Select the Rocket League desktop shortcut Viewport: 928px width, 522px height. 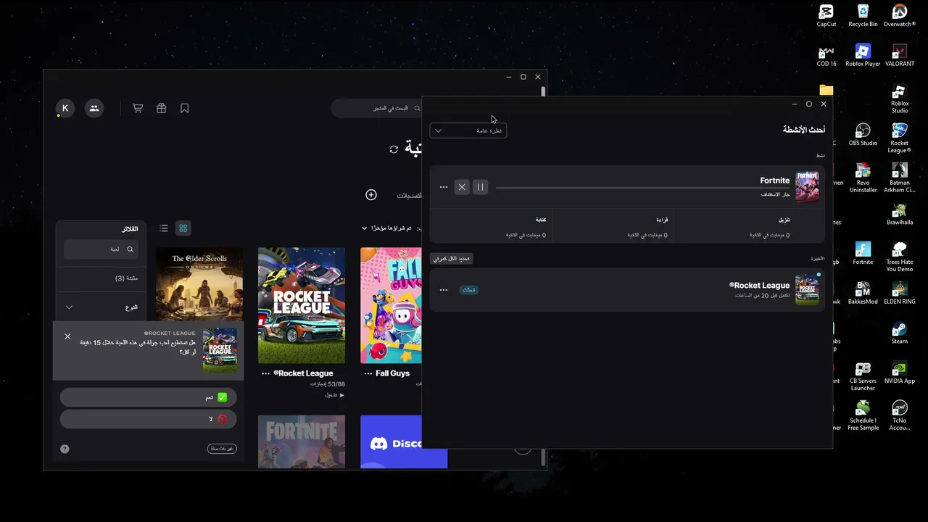pyautogui.click(x=900, y=138)
